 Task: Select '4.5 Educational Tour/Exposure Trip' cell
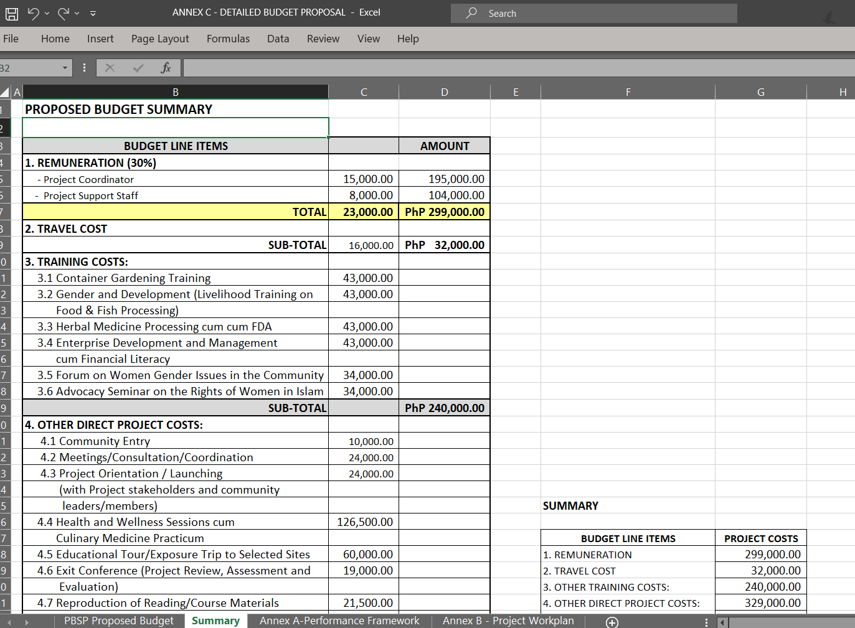176,554
